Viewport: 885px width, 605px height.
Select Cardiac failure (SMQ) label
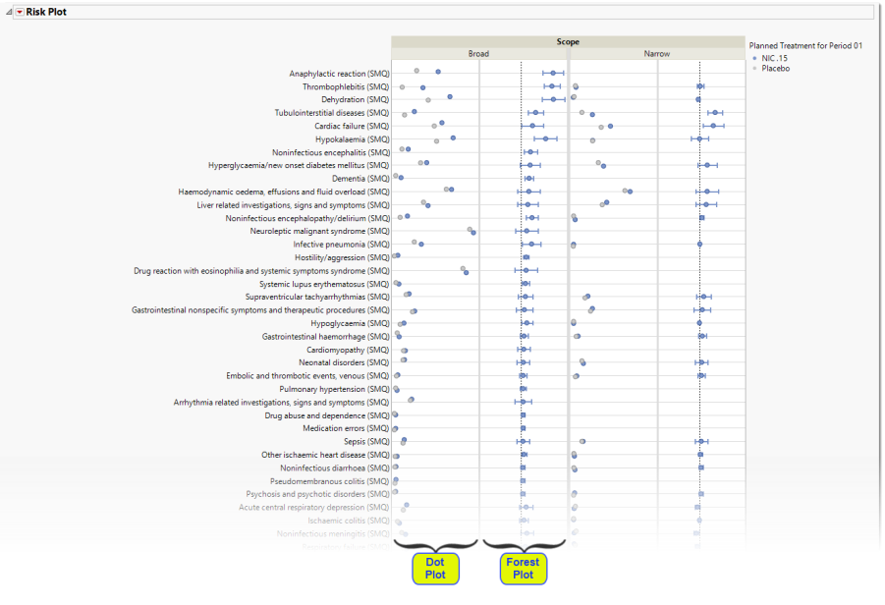pyautogui.click(x=353, y=126)
